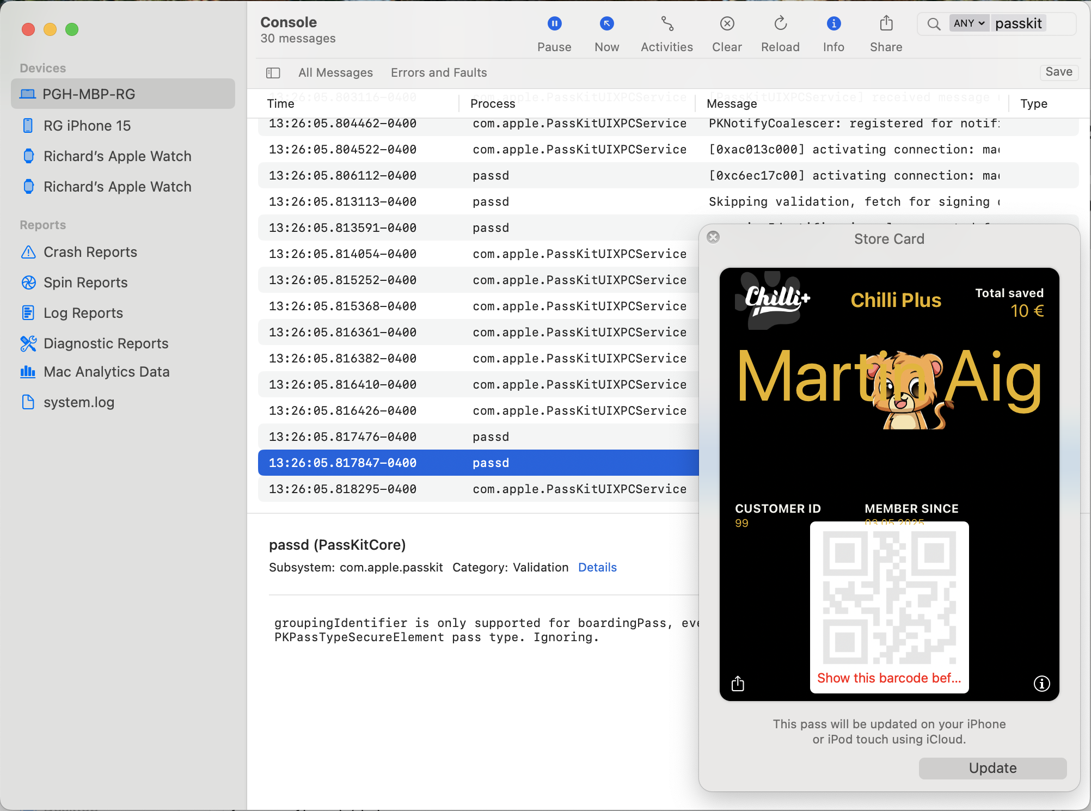Screen dimensions: 1091x811
Task: Click the search field containing passkit
Action: pos(1019,23)
